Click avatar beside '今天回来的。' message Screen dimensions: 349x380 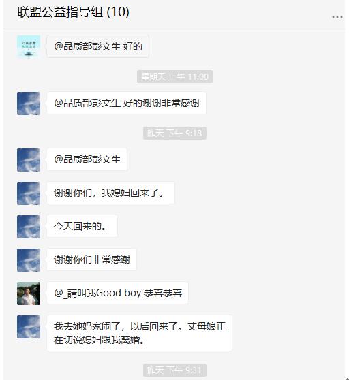click(x=29, y=227)
